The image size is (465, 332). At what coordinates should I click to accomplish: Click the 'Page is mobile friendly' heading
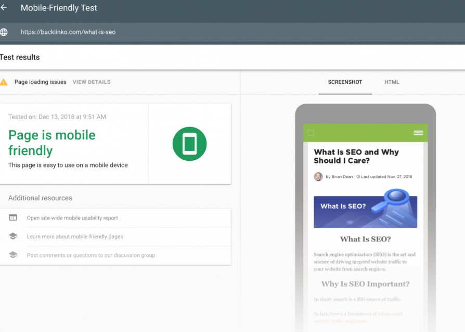pos(52,143)
